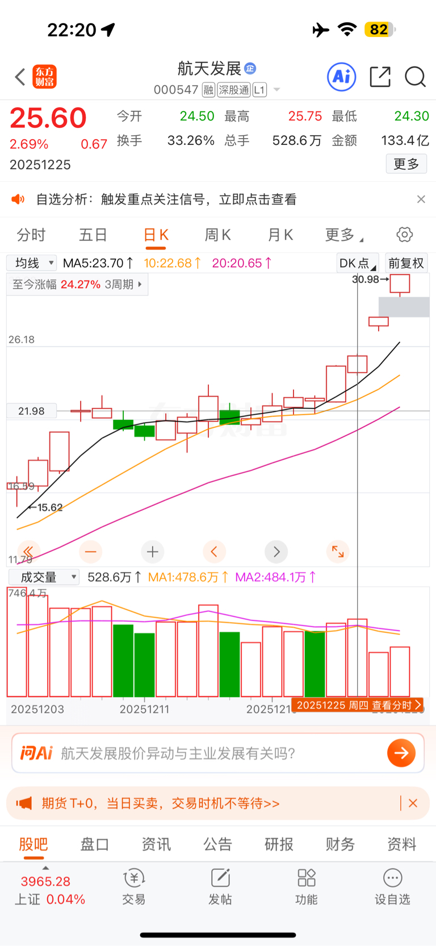
Task: Zoom out chart with minus icon
Action: [x=91, y=551]
